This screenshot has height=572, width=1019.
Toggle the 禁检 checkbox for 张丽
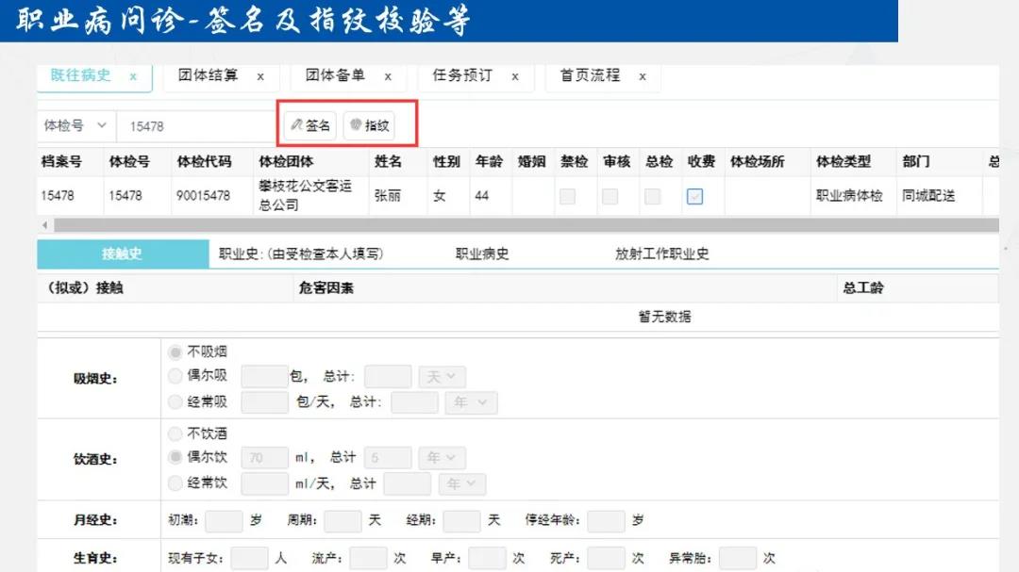567,196
